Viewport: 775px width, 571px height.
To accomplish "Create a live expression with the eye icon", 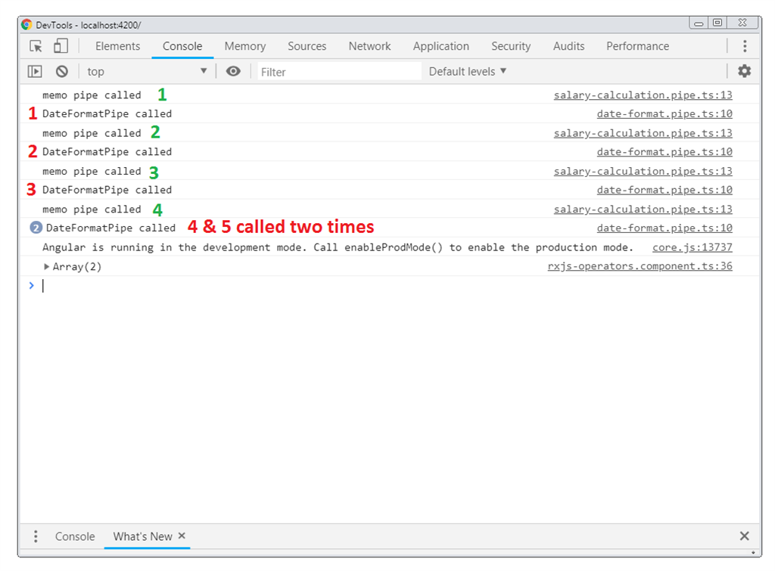I will (233, 71).
